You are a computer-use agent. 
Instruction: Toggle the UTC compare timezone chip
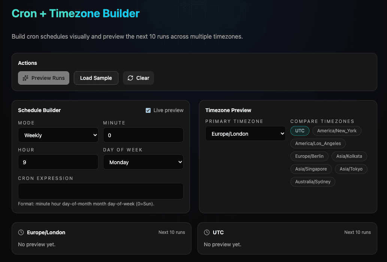tap(300, 130)
